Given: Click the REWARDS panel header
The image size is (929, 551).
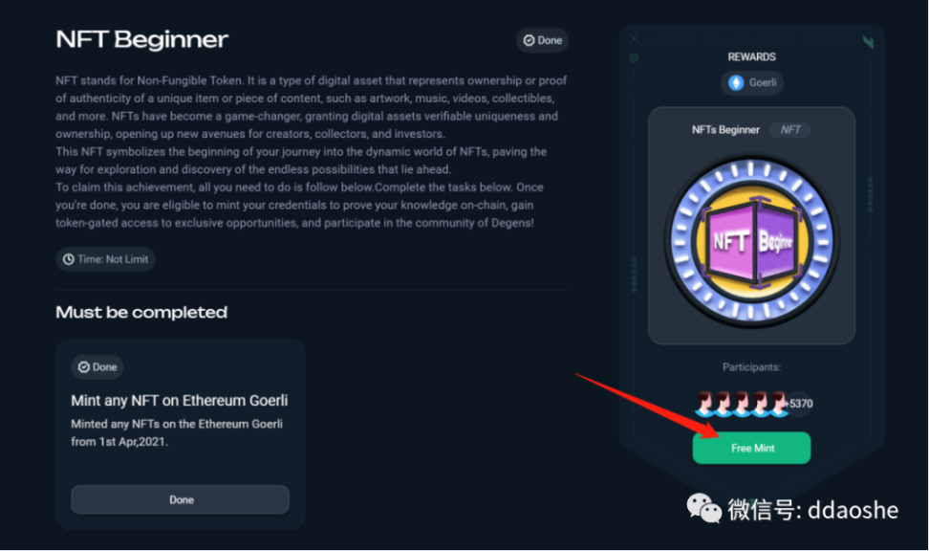Looking at the screenshot, I should point(751,57).
